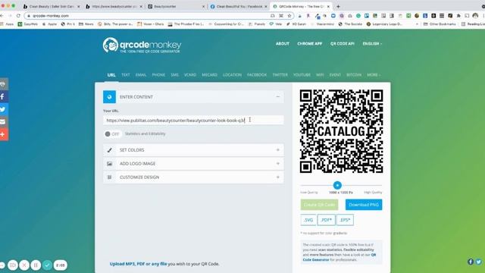The height and width of the screenshot is (273, 485).
Task: Open the About page link
Action: tap(283, 44)
